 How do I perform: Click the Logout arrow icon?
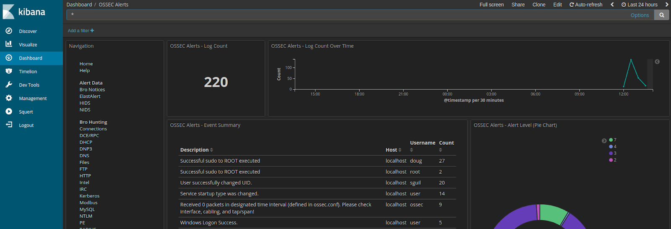[x=9, y=125]
